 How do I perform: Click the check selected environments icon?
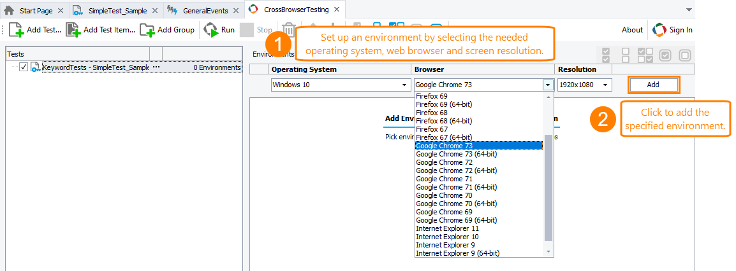click(x=665, y=55)
